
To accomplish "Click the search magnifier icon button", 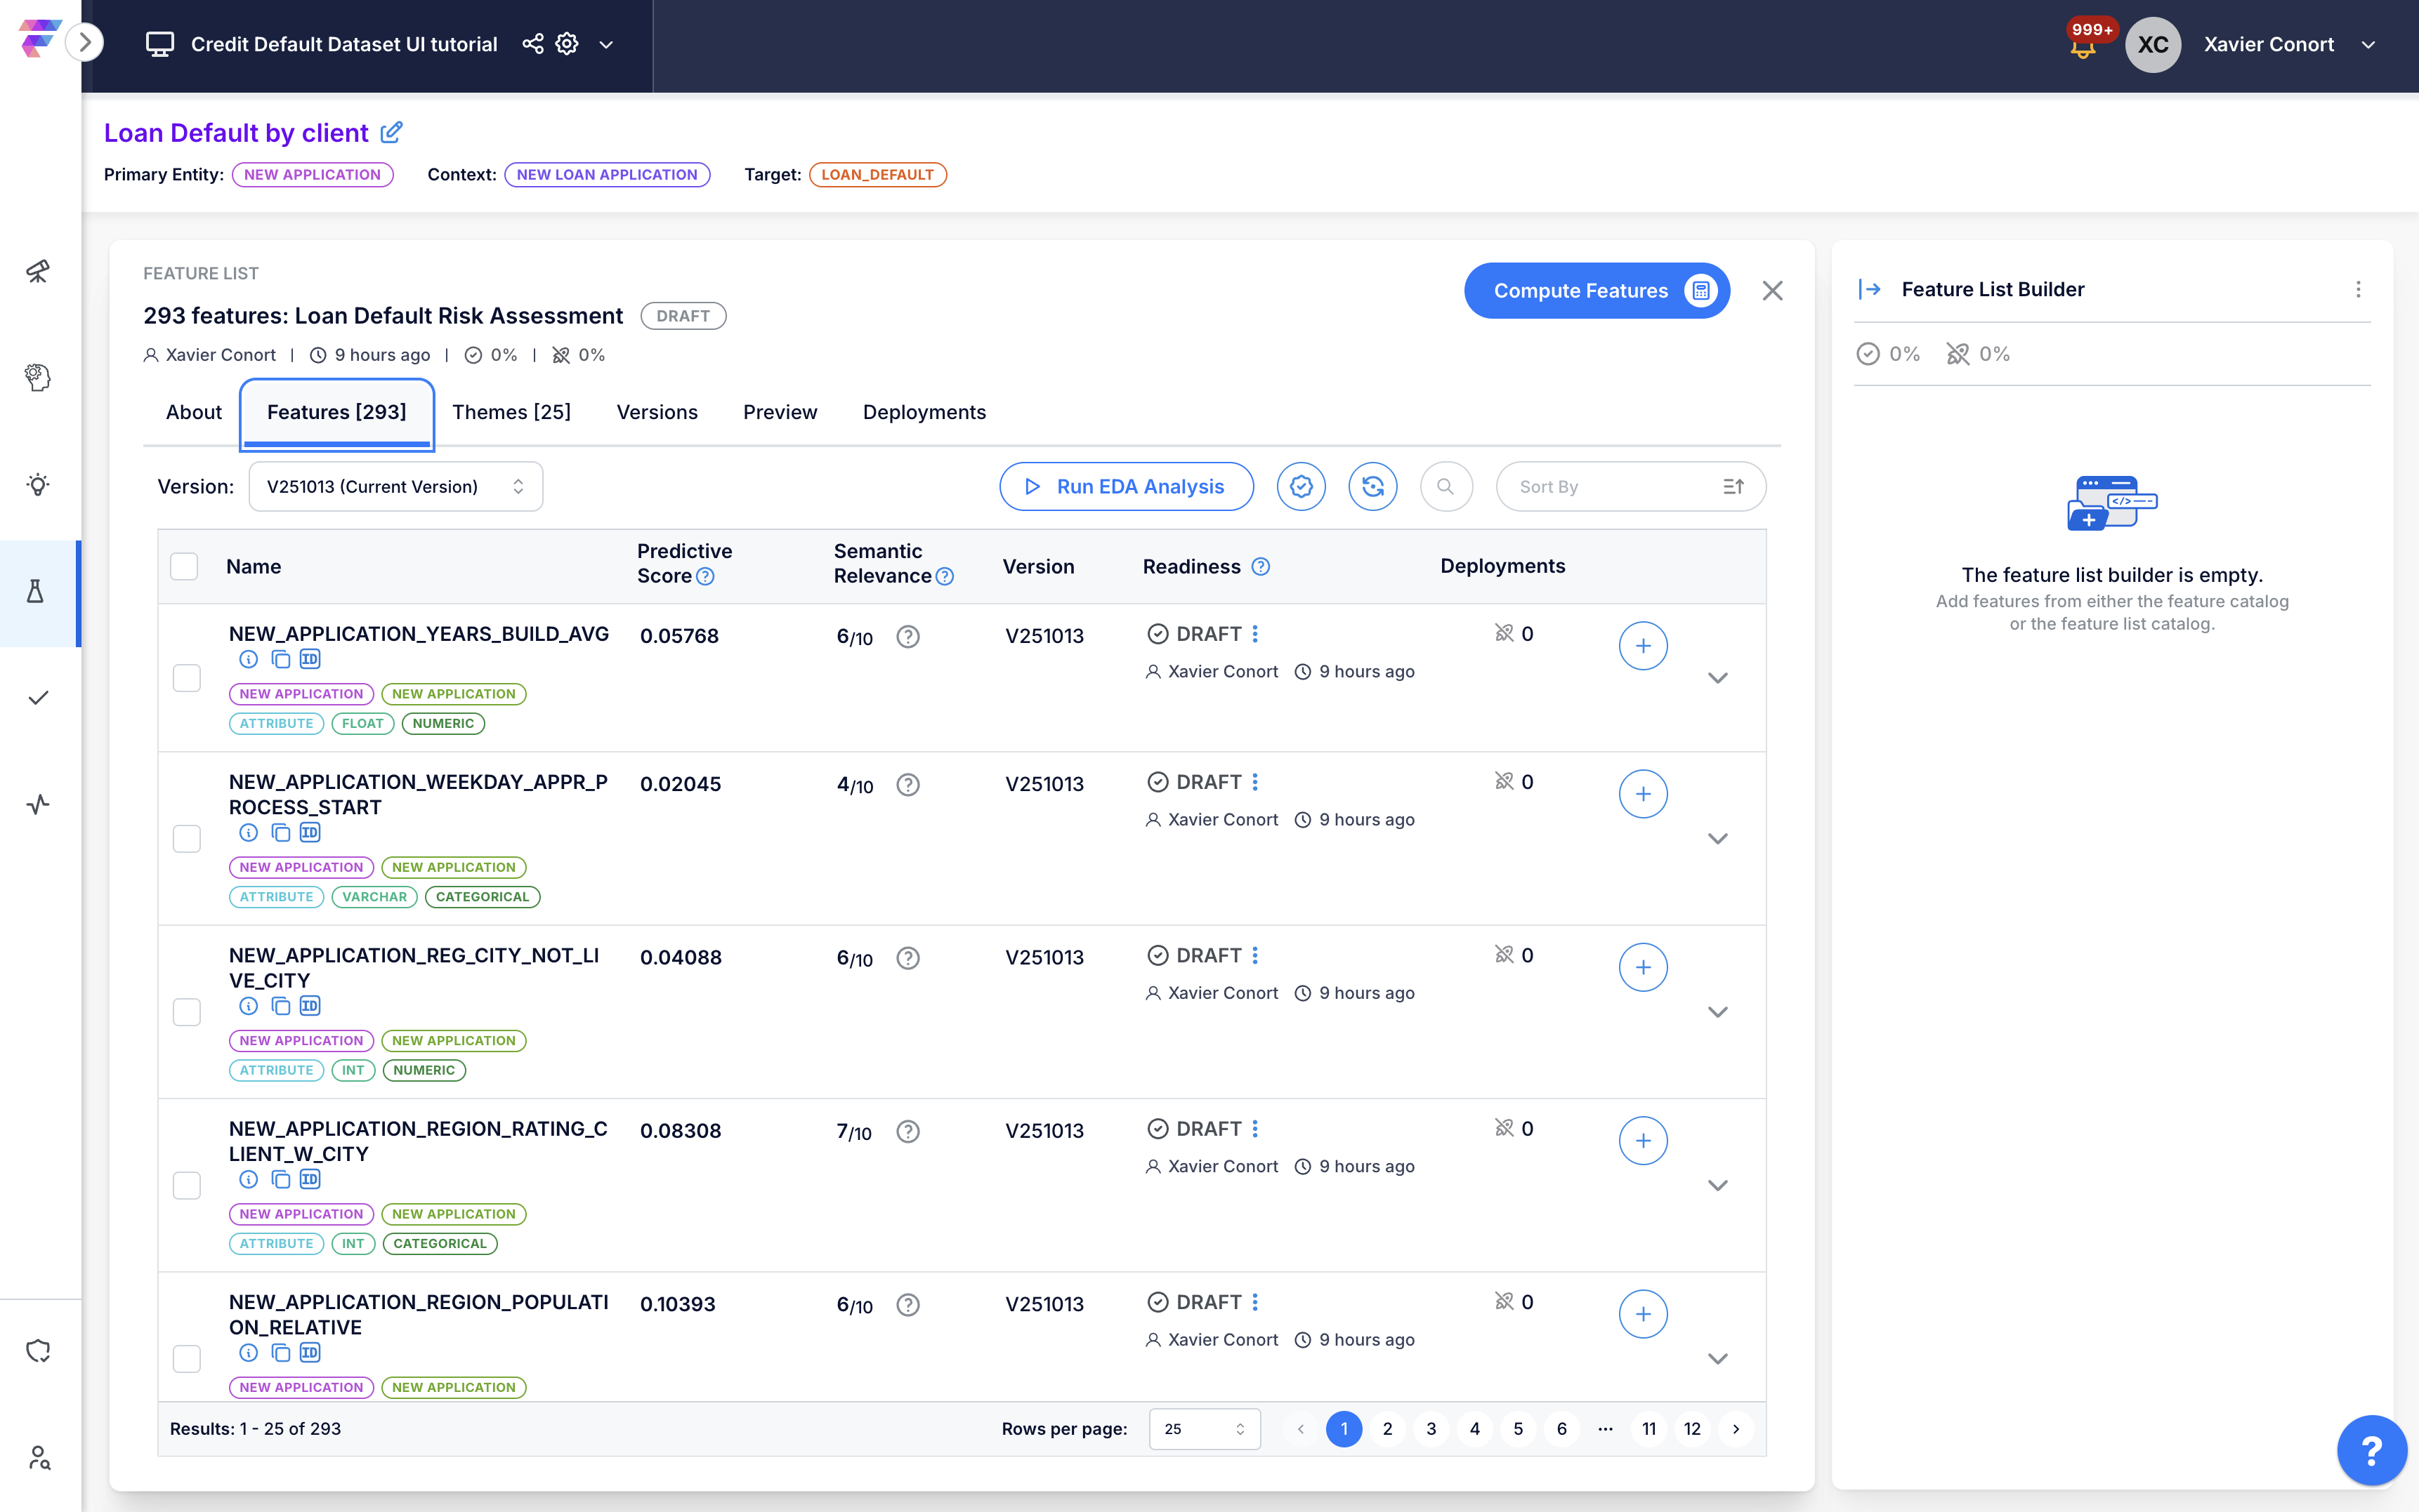I will (x=1445, y=487).
